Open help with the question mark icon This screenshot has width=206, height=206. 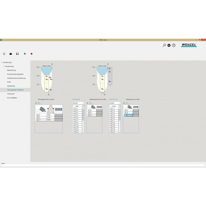(x=174, y=45)
